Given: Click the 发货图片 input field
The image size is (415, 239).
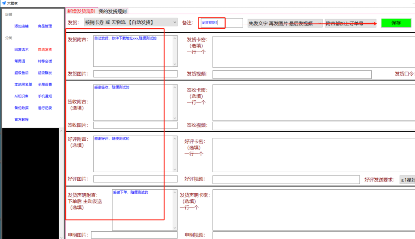Looking at the screenshot, I should point(135,74).
